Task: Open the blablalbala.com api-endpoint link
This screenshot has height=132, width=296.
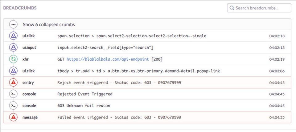Action: tap(108, 59)
